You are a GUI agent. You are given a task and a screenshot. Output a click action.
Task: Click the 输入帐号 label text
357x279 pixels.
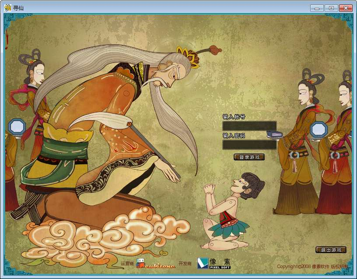pos(234,117)
